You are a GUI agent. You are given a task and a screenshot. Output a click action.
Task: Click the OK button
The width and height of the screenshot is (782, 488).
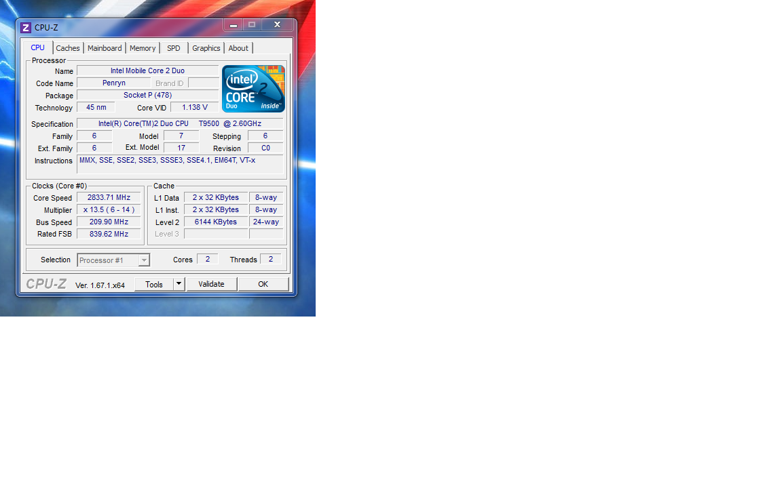[x=263, y=285]
